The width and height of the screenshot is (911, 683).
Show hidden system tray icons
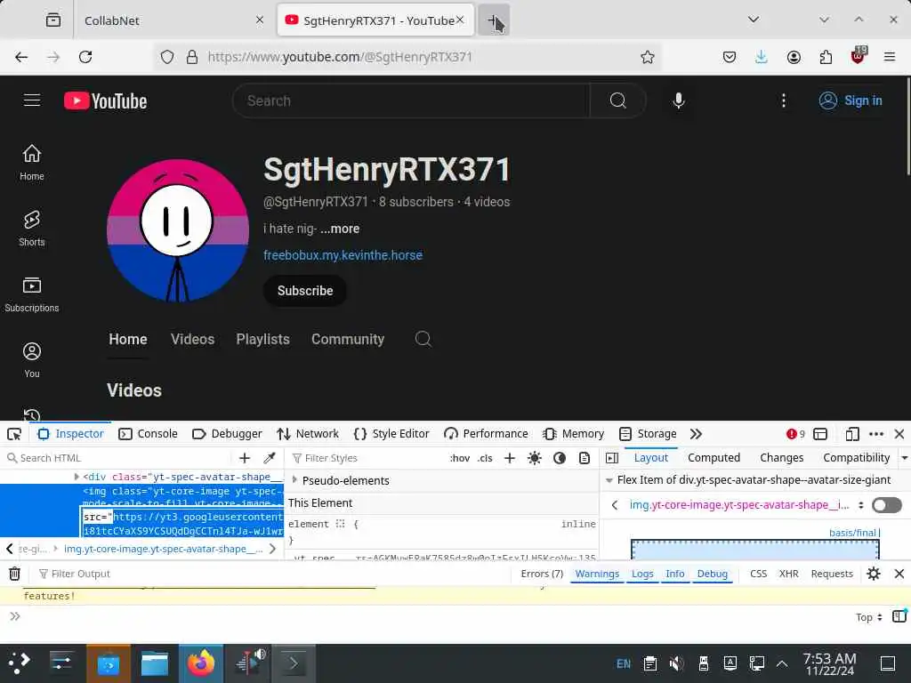[782, 663]
